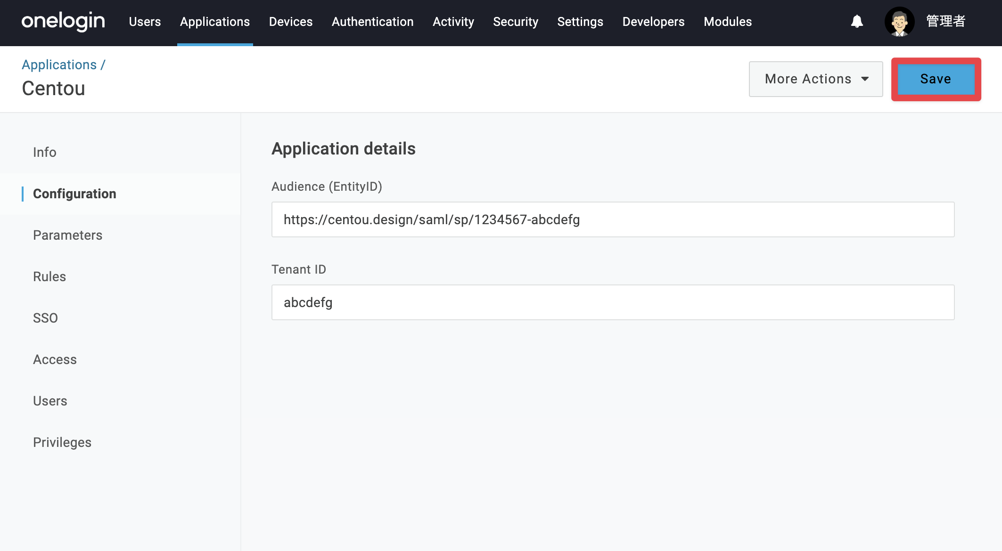Open the Developers menu
This screenshot has height=551, width=1002.
[x=653, y=22]
